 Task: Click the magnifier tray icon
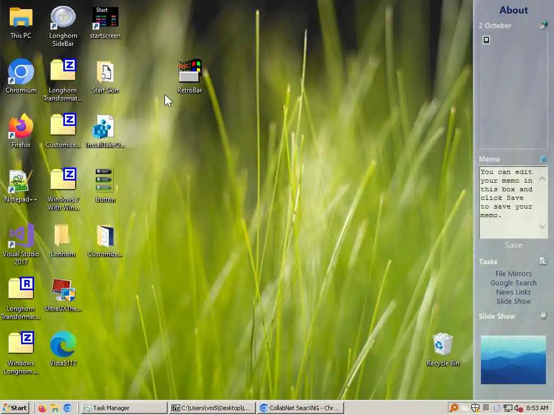click(x=454, y=408)
